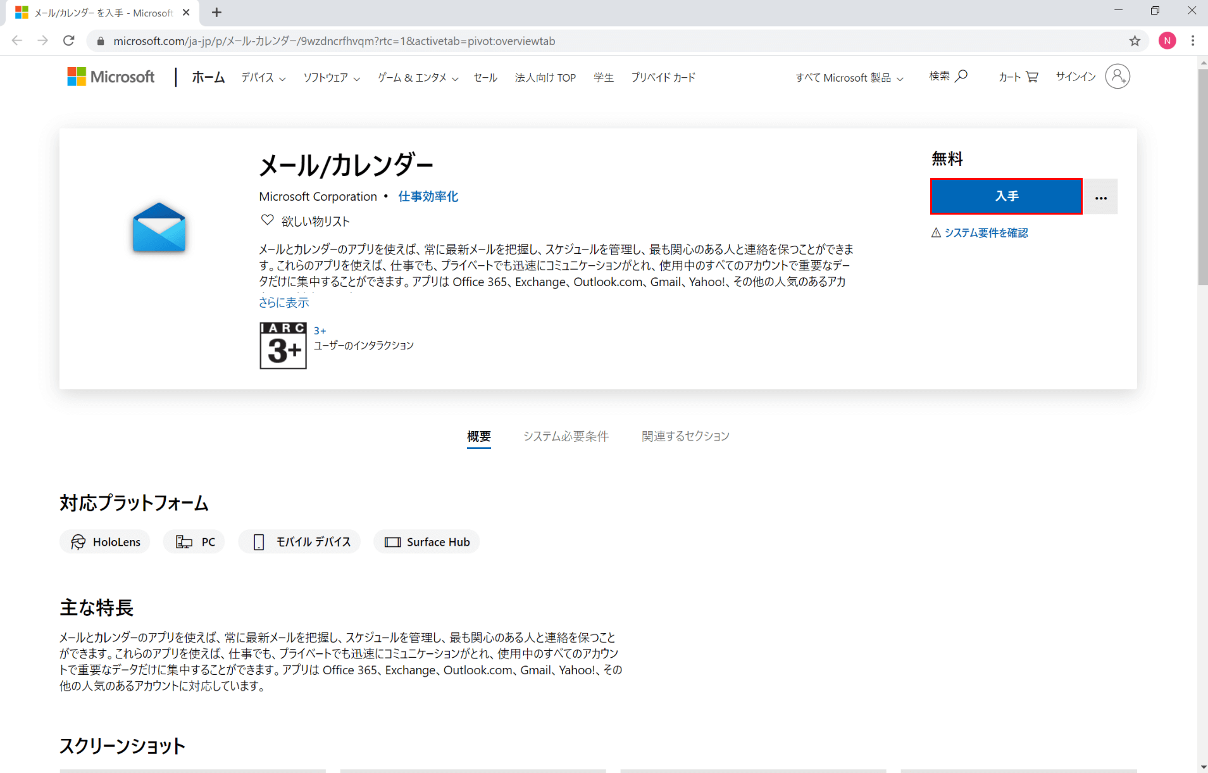Click the 3+ rating link
The image size is (1208, 773).
(320, 330)
